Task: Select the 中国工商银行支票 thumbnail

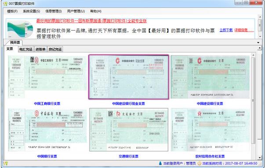Action: pos(47,77)
